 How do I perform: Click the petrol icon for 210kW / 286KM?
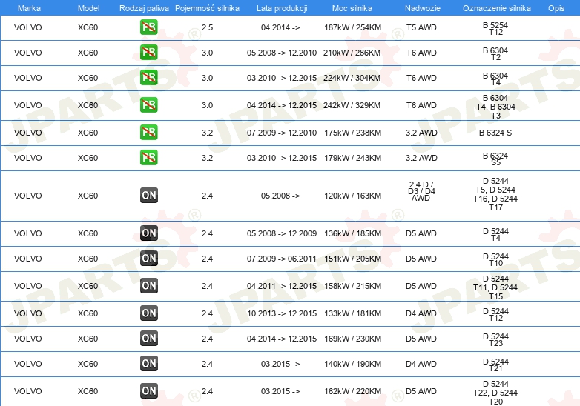tap(148, 53)
